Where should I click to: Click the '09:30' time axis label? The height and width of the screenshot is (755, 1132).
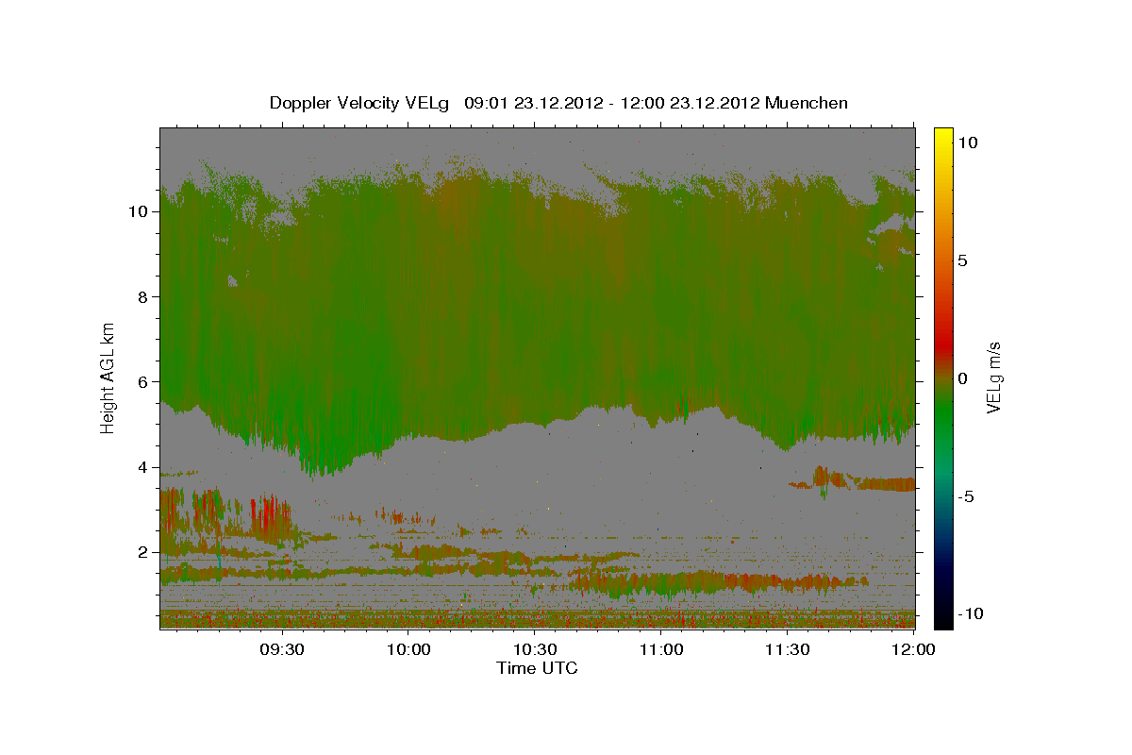283,649
